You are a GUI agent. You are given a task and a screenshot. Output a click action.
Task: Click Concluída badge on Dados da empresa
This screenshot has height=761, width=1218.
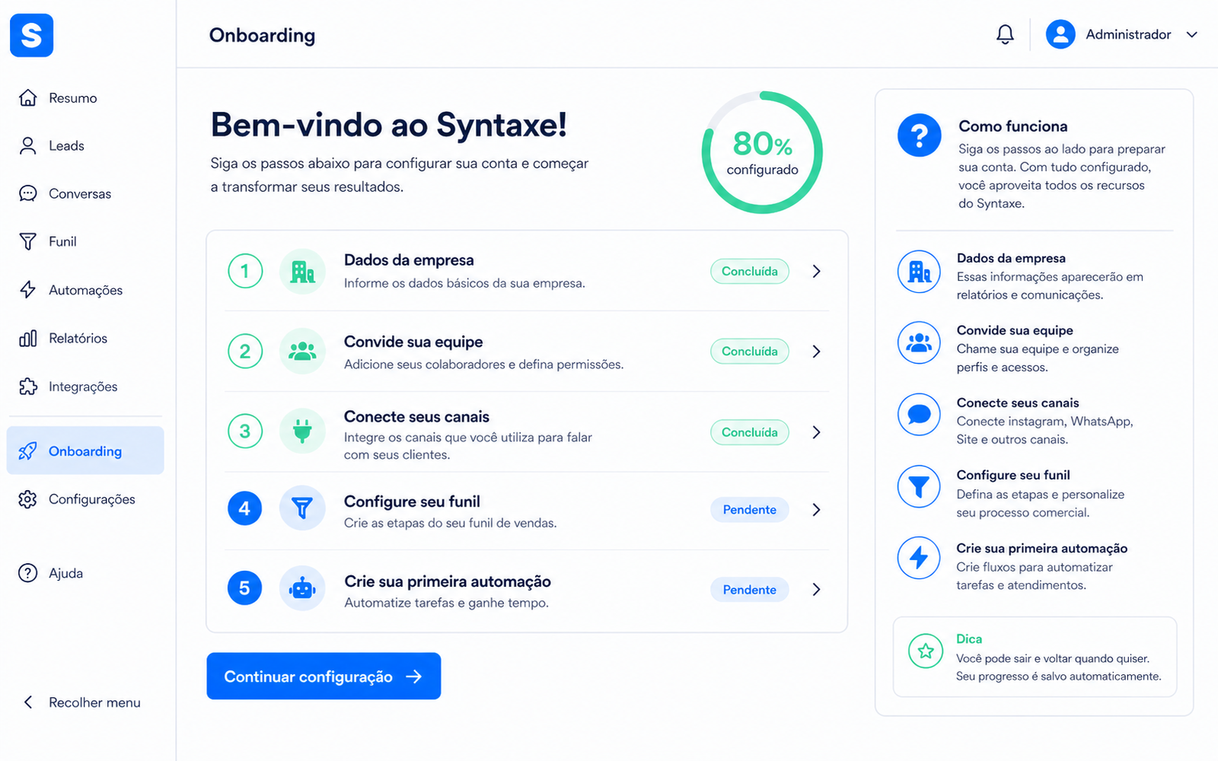coord(750,271)
